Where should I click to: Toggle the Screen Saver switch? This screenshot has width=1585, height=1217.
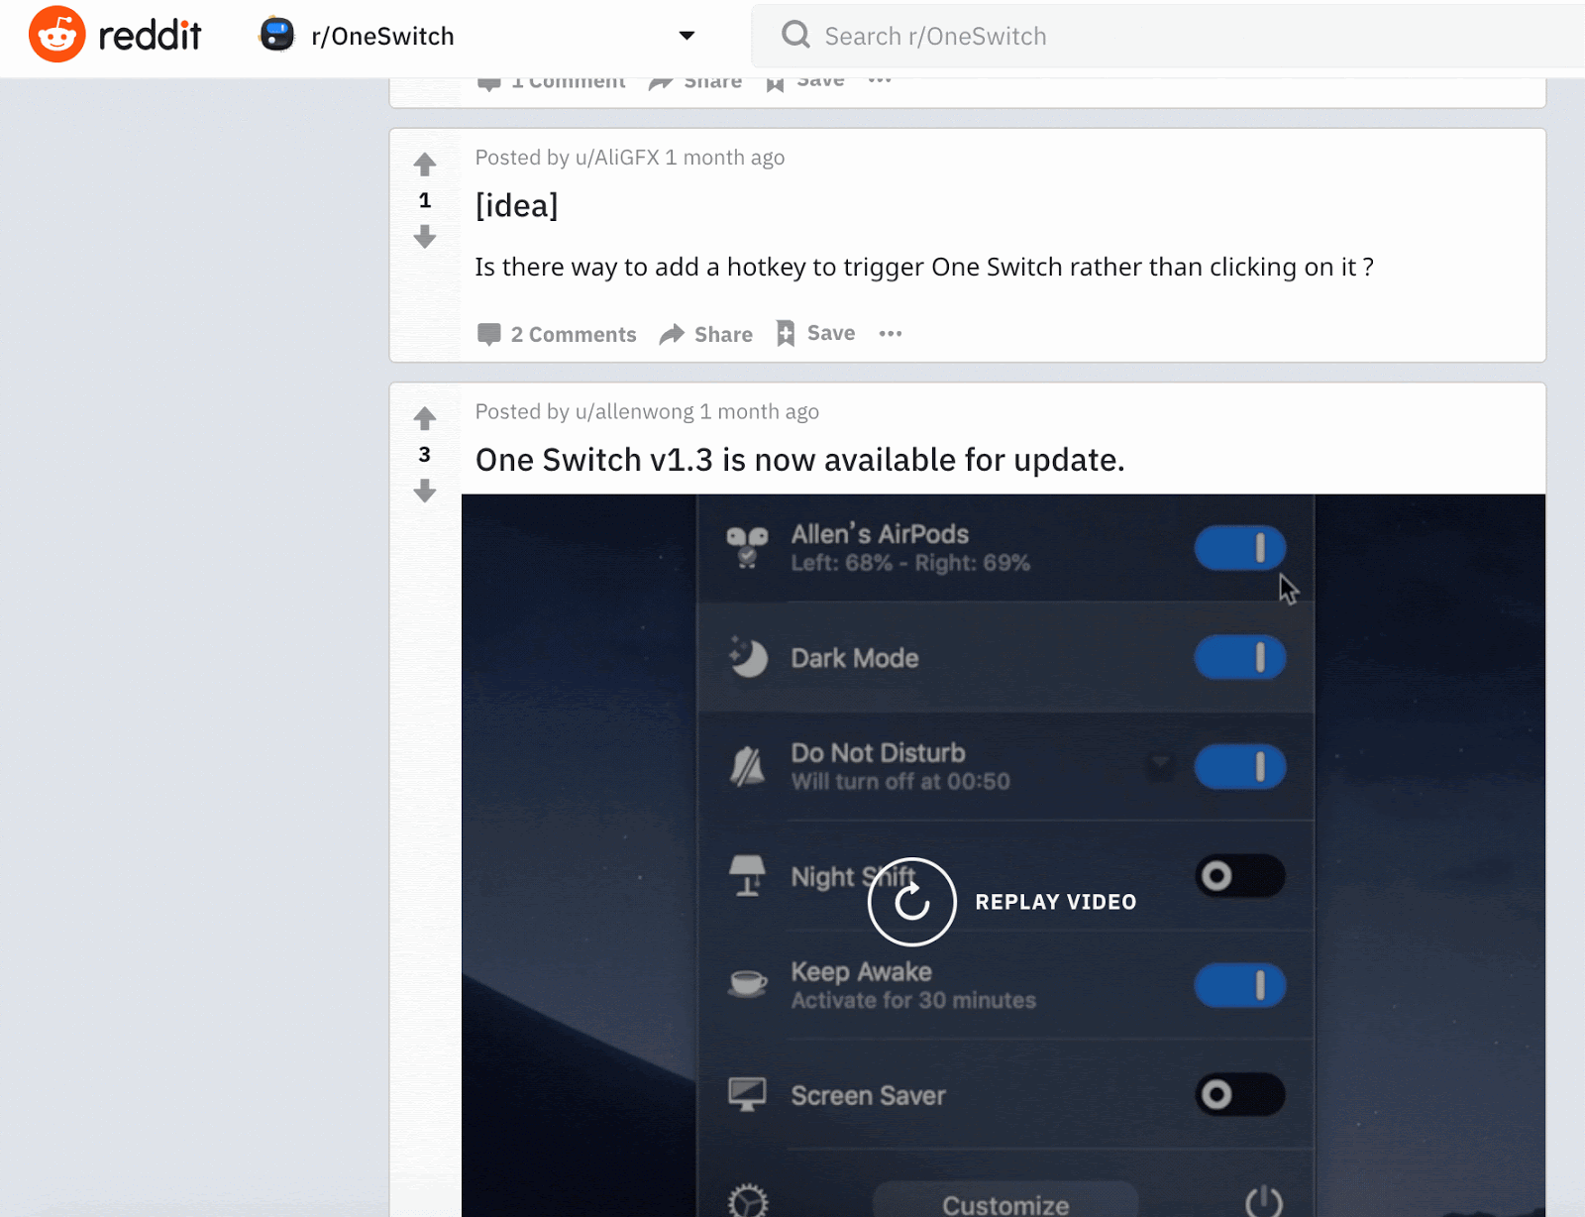click(1240, 1095)
